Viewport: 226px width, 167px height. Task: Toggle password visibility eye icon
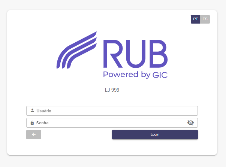point(190,123)
